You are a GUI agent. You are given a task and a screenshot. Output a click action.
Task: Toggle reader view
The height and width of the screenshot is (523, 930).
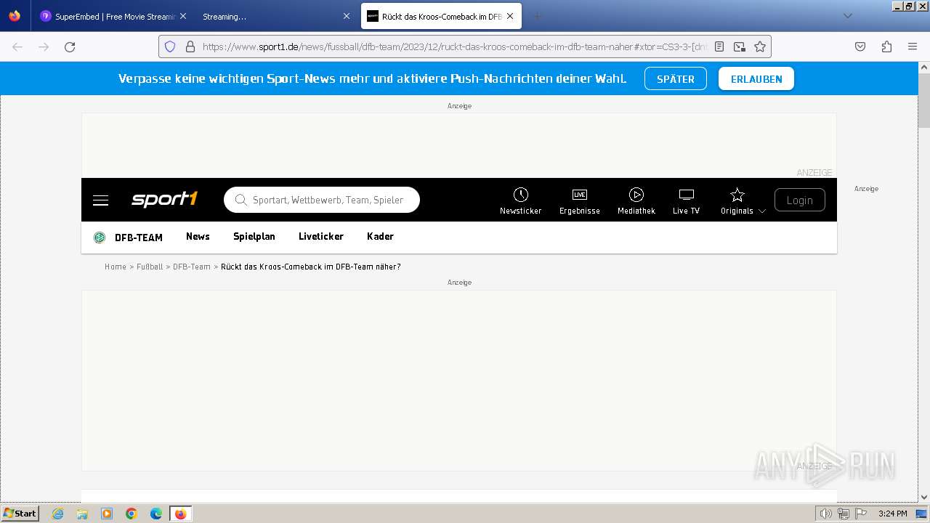coord(719,46)
